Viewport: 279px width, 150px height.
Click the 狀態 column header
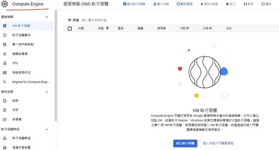coord(81,28)
